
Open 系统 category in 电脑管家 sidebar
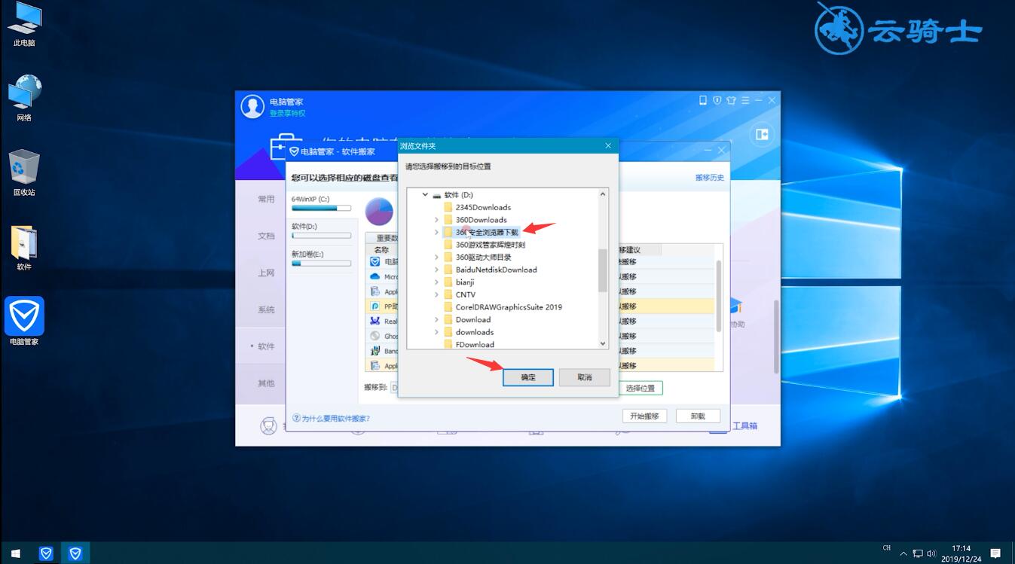point(266,309)
